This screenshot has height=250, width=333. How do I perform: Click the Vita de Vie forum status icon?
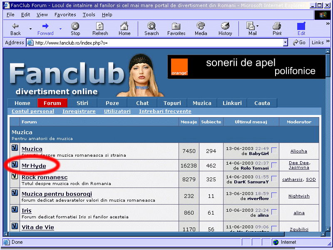15,226
